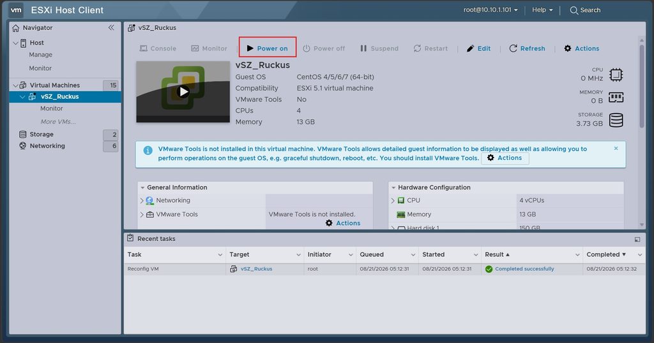Open the toolbar Actions gear menu
This screenshot has width=654, height=343.
[x=581, y=48]
